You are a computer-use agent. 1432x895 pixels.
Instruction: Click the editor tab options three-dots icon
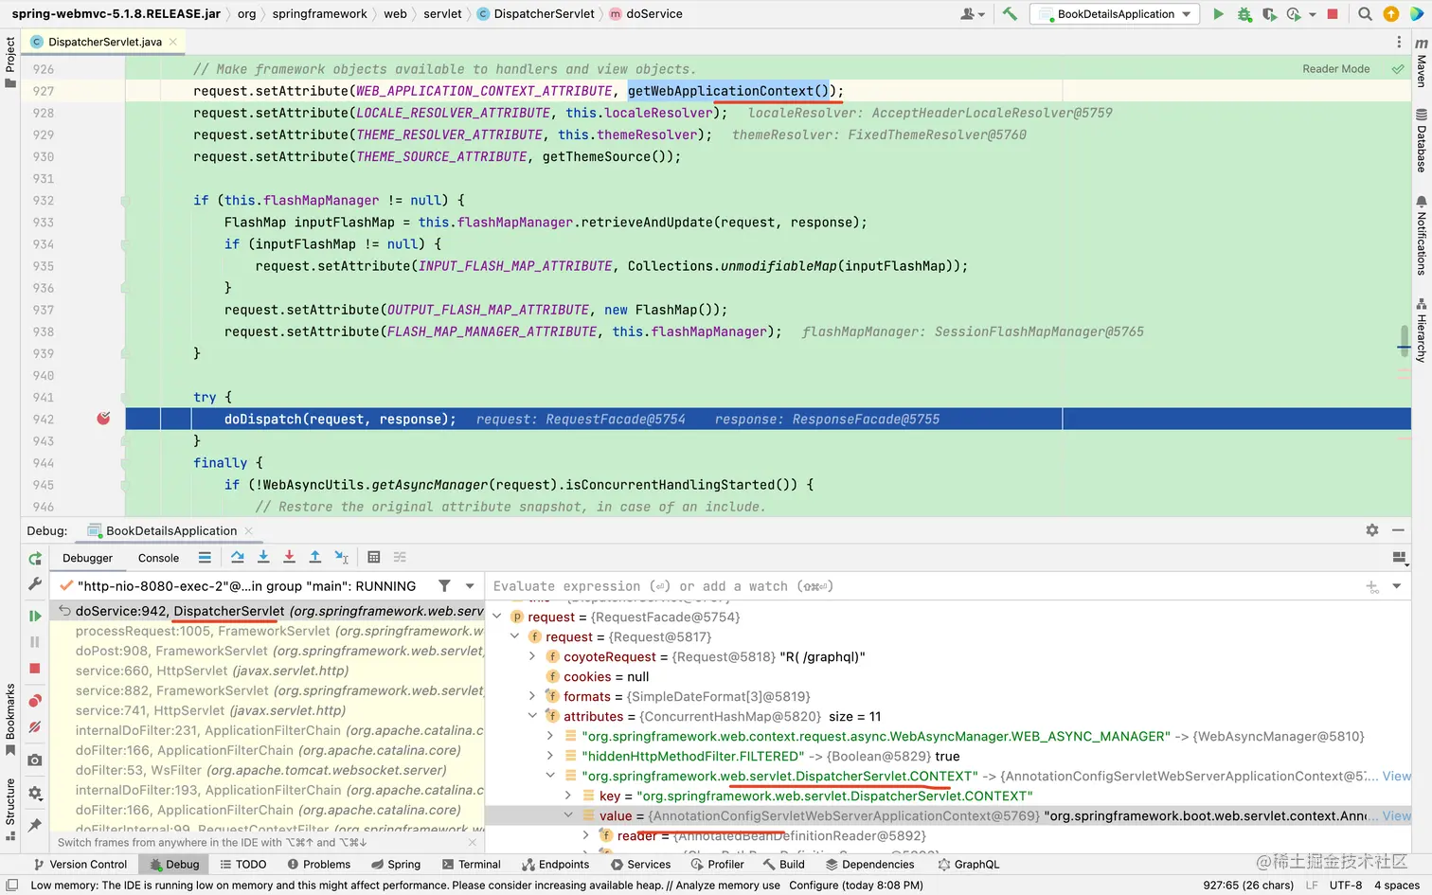1399,42
